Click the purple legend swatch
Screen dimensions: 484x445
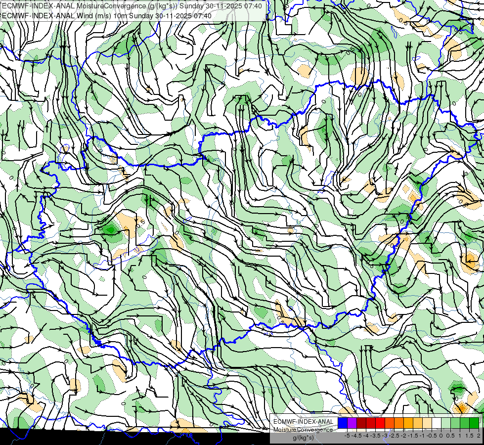pyautogui.click(x=352, y=423)
